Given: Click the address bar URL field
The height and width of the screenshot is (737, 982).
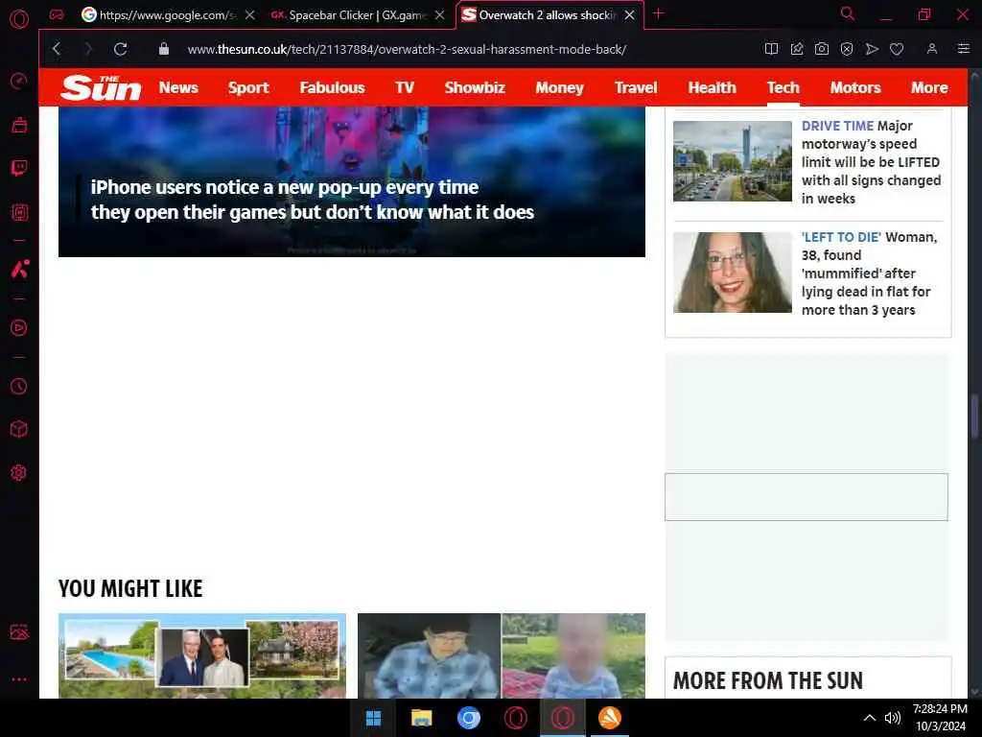Looking at the screenshot, I should pyautogui.click(x=407, y=49).
